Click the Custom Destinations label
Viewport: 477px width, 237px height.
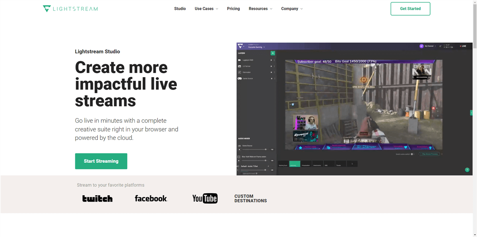point(250,198)
